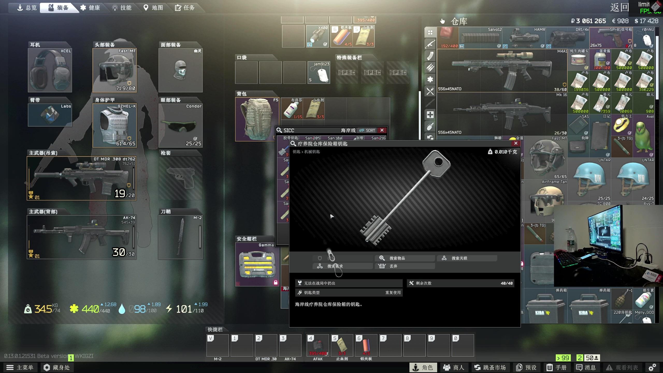This screenshot has height=373, width=663.
Task: Open the 任务 tasks tab
Action: [x=185, y=8]
